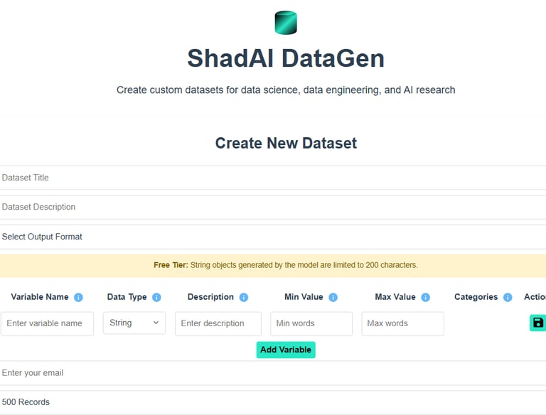Click the ShadAI DataGen heading
This screenshot has width=546, height=415.
286,58
